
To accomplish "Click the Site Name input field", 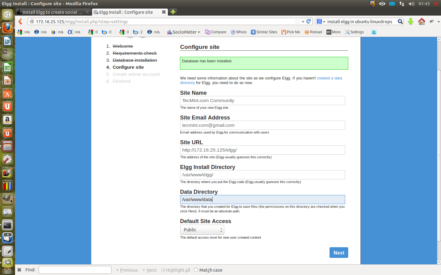I will click(262, 101).
